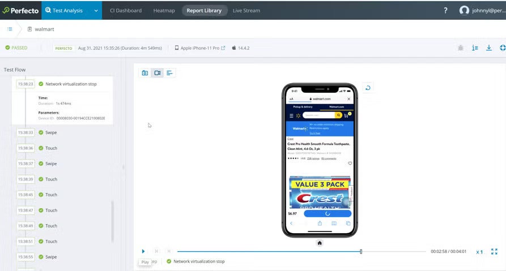Open the help question mark icon
Screen dimensions: 506x271
(x=445, y=10)
